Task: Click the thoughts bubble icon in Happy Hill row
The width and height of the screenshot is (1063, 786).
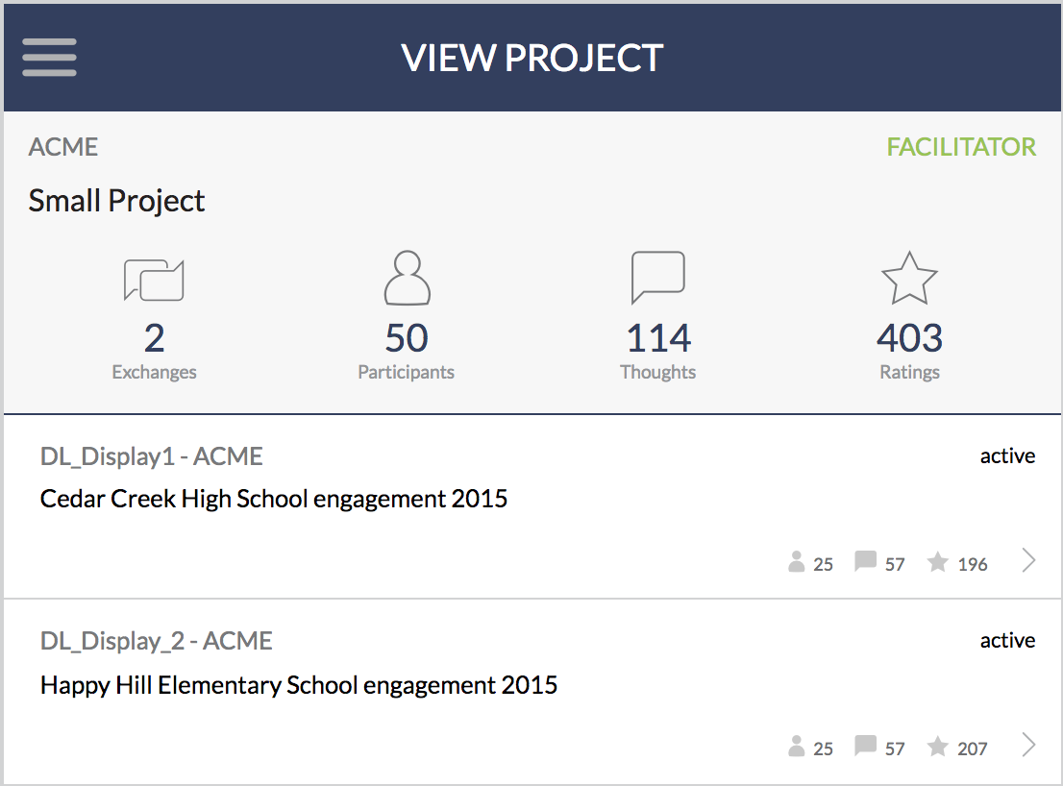Action: click(x=866, y=746)
